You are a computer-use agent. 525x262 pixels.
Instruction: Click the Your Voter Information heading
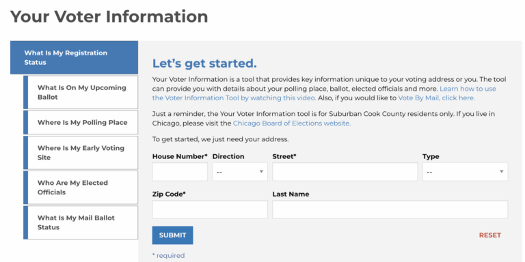coord(109,16)
